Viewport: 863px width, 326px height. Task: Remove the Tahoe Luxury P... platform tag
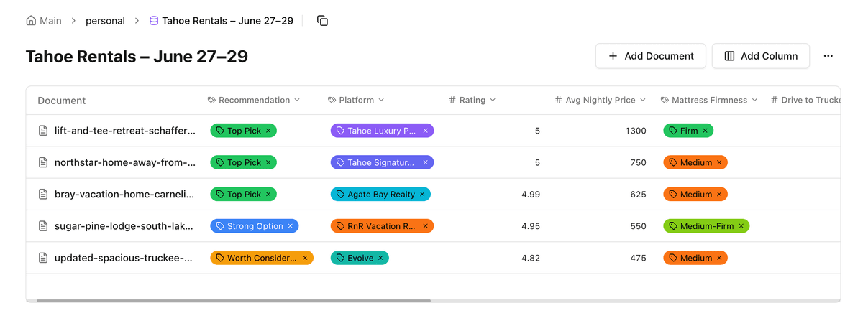[x=425, y=131]
